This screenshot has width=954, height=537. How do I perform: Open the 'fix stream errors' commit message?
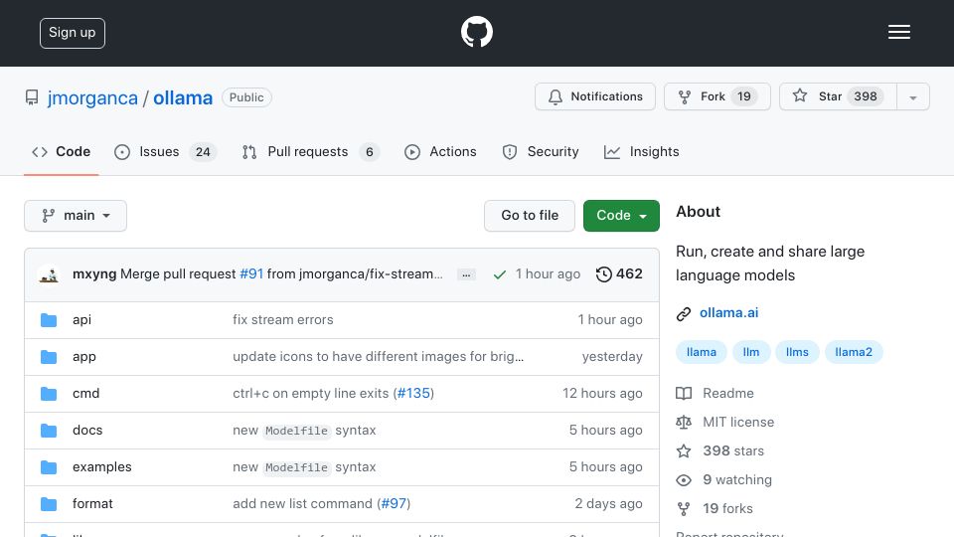pos(283,319)
